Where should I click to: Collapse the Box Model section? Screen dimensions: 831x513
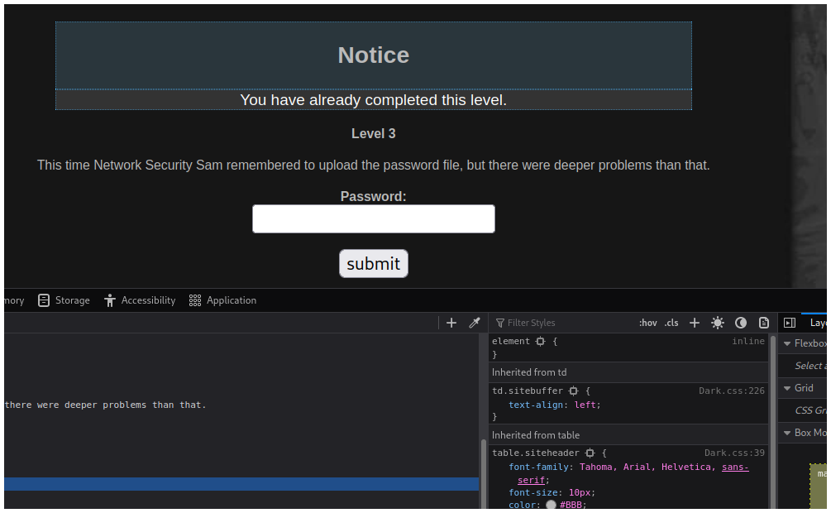(787, 433)
